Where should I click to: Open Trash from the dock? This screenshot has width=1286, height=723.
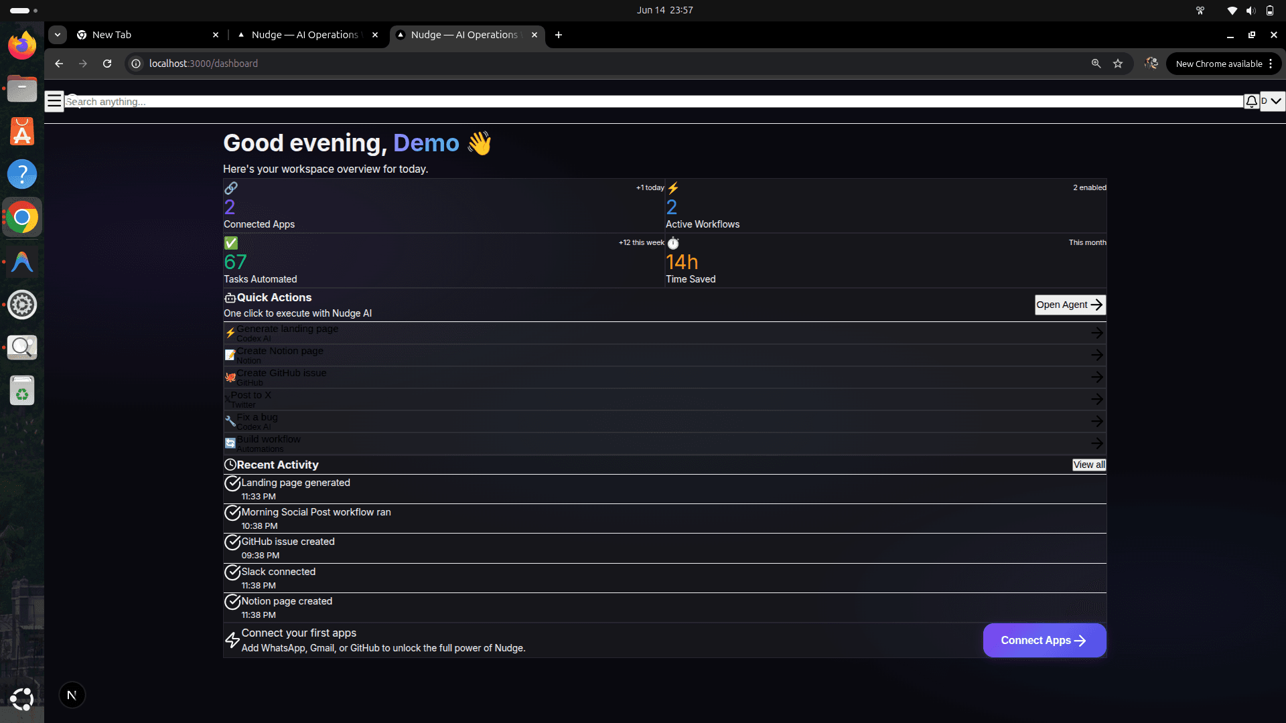(22, 390)
